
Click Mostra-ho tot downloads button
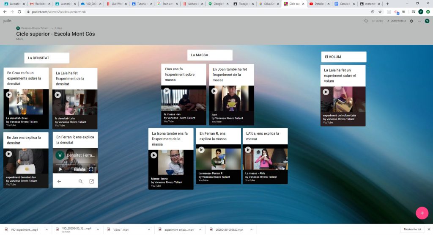click(412, 229)
